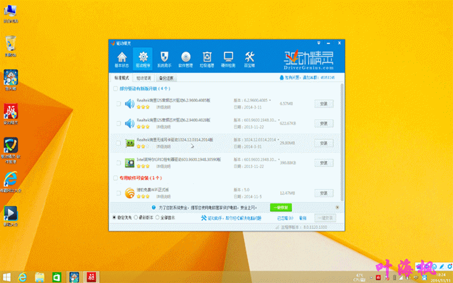Dismiss the security notice bar
453x283 pixels.
click(337, 207)
